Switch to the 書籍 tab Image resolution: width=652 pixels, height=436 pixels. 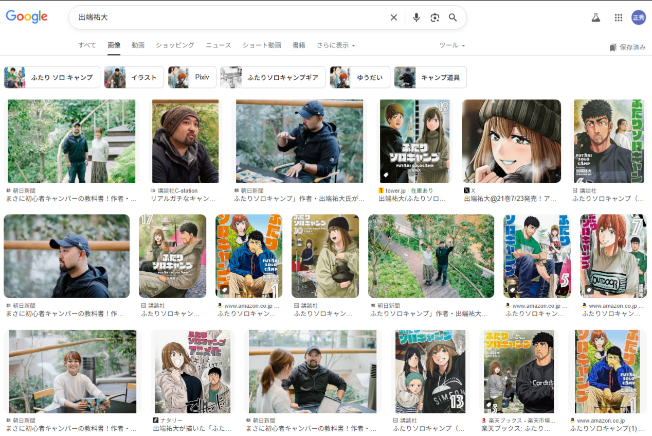coord(299,45)
